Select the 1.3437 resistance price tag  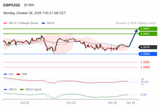(x=148, y=29)
